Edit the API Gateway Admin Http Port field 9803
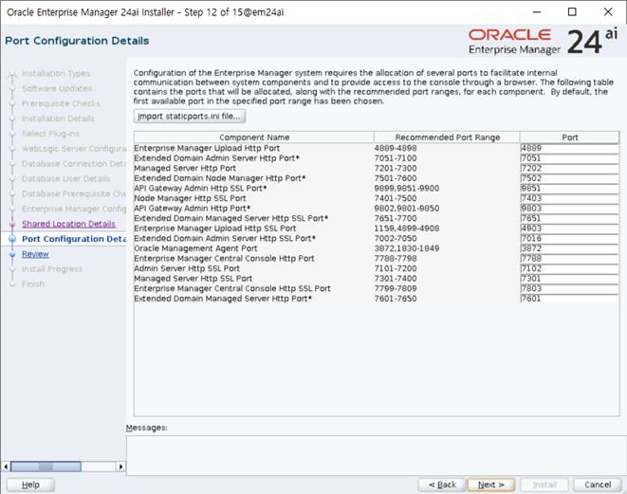The height and width of the screenshot is (494, 627). tap(569, 209)
